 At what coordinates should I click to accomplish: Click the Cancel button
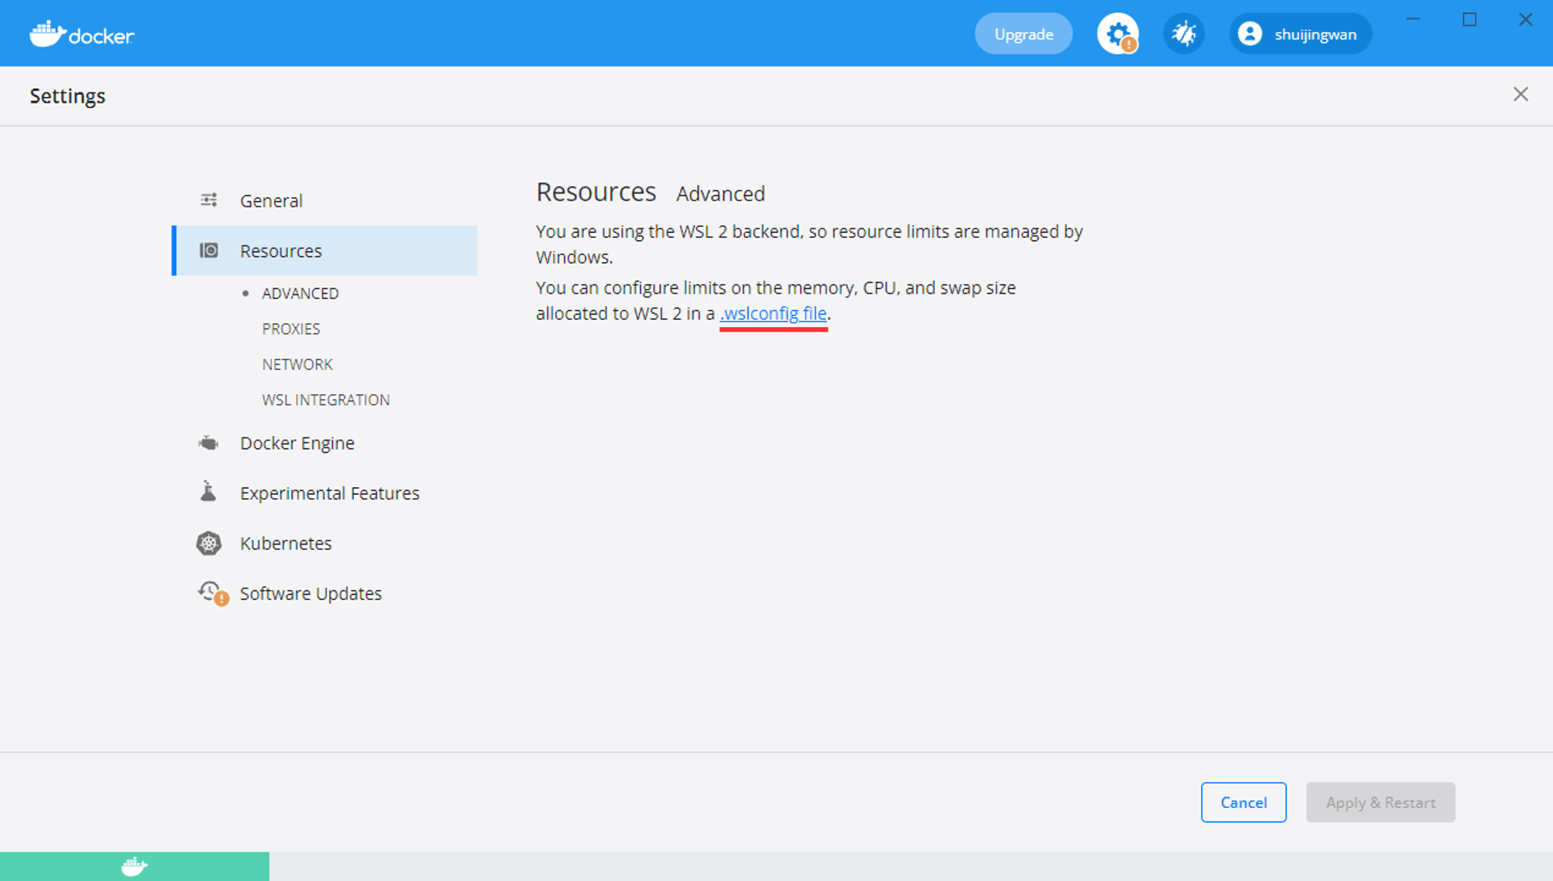pyautogui.click(x=1242, y=802)
